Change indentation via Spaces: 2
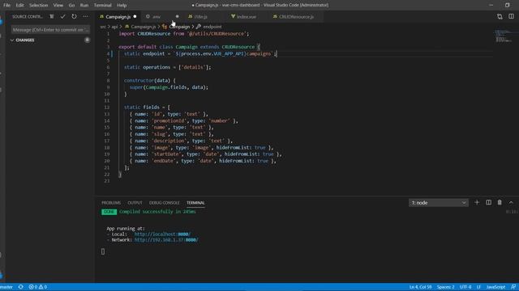The height and width of the screenshot is (291, 519). [x=445, y=287]
